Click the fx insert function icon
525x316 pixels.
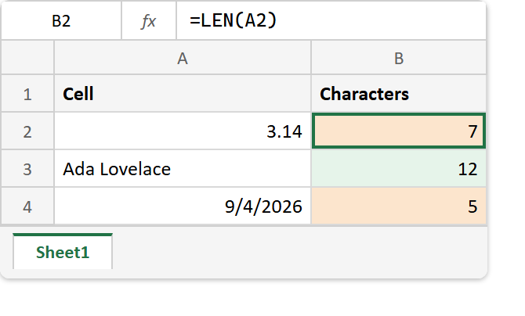point(149,21)
